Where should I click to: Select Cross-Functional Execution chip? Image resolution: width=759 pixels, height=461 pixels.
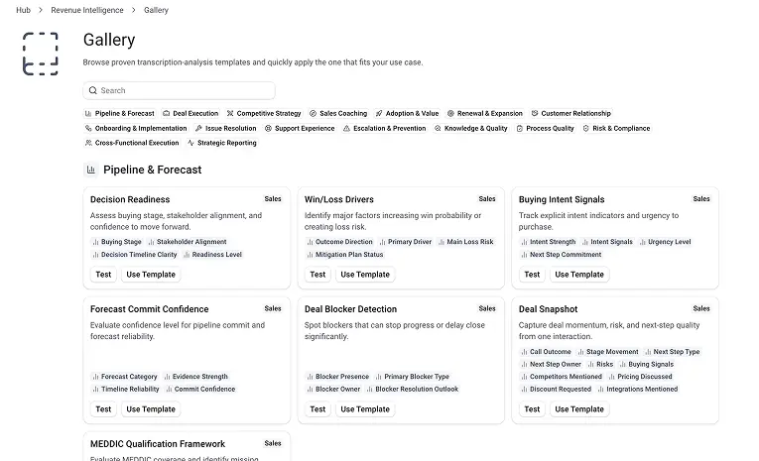(132, 143)
